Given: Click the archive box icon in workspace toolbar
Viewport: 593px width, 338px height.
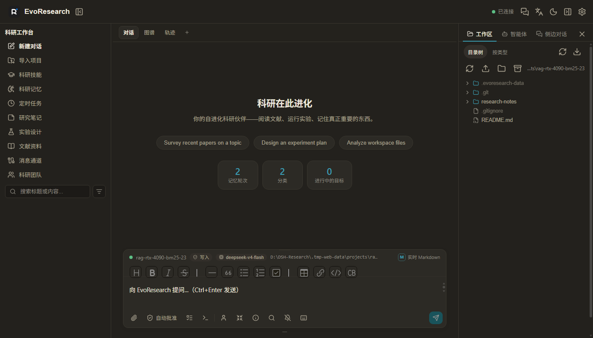Looking at the screenshot, I should click(518, 69).
